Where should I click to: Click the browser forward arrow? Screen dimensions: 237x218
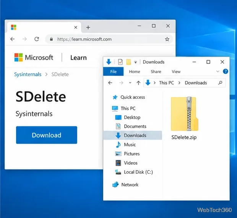[x=24, y=39]
